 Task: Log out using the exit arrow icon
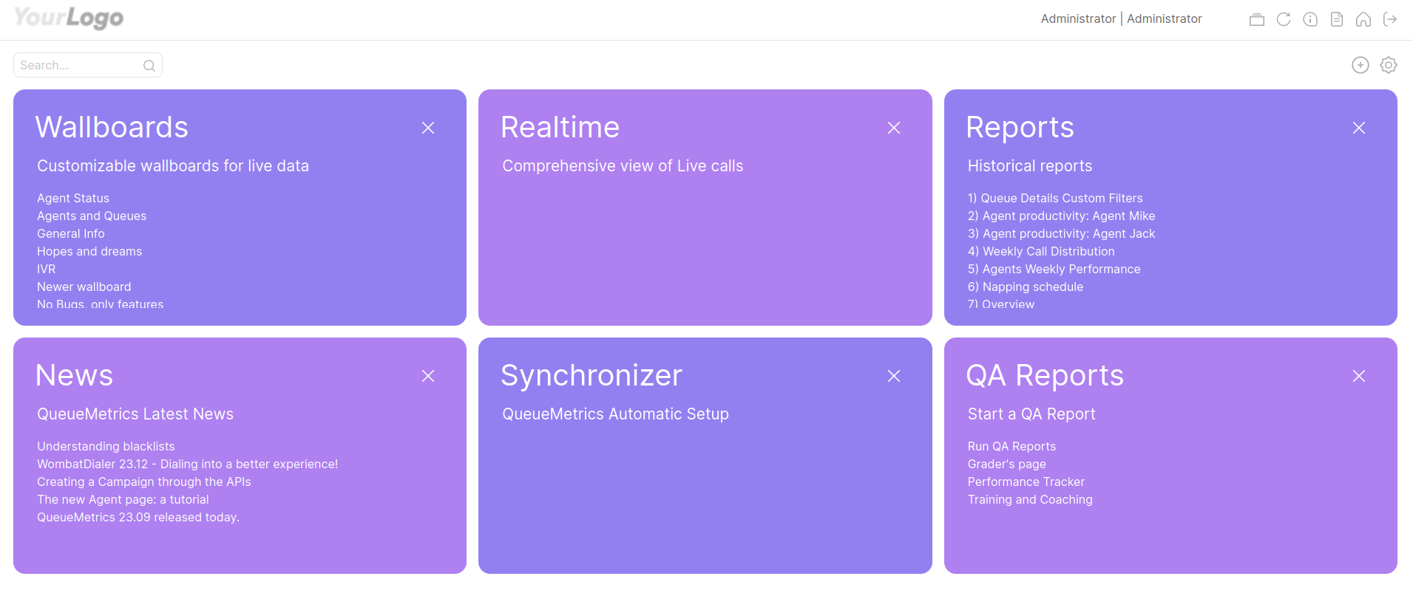(x=1389, y=19)
